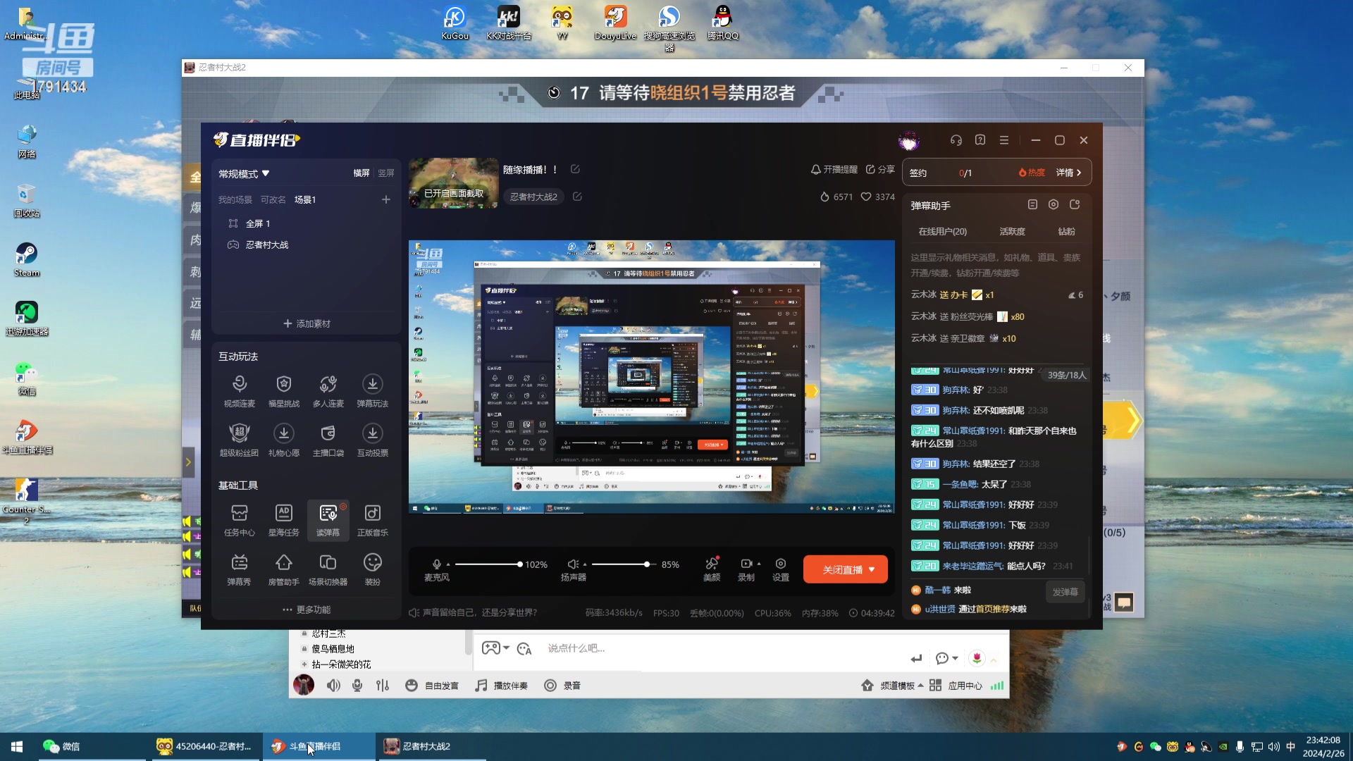Switch to 活跃度 tab

1012,231
